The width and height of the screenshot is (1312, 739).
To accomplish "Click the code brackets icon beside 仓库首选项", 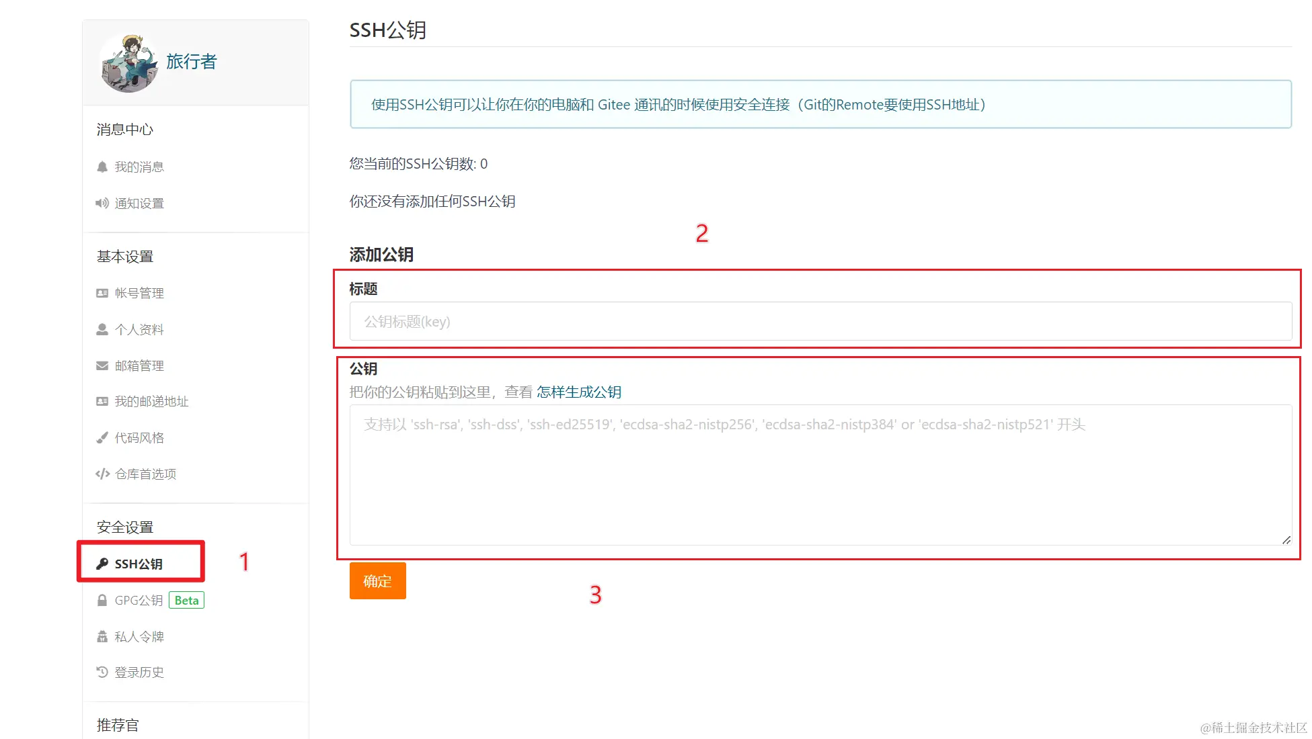I will (x=102, y=474).
